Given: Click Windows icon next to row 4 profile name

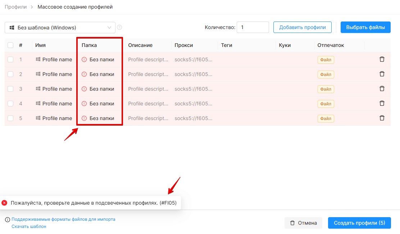Looking at the screenshot, I should pyautogui.click(x=38, y=104).
